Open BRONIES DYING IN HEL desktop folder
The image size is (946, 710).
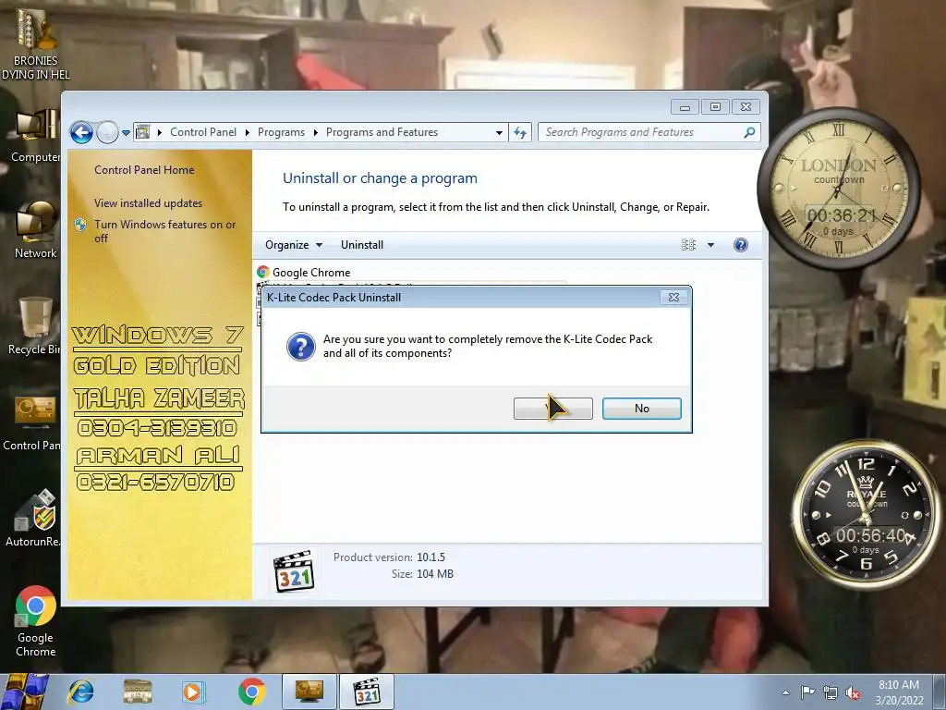click(x=36, y=43)
